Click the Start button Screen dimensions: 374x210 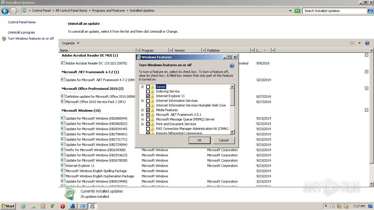click(8, 206)
